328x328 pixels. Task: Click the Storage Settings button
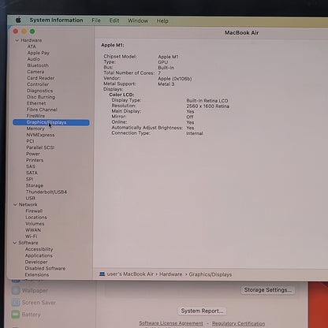(x=267, y=290)
